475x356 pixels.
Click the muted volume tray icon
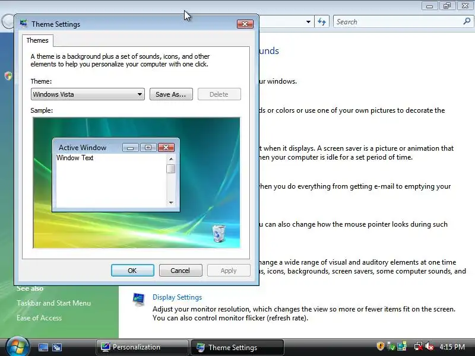[x=429, y=346]
